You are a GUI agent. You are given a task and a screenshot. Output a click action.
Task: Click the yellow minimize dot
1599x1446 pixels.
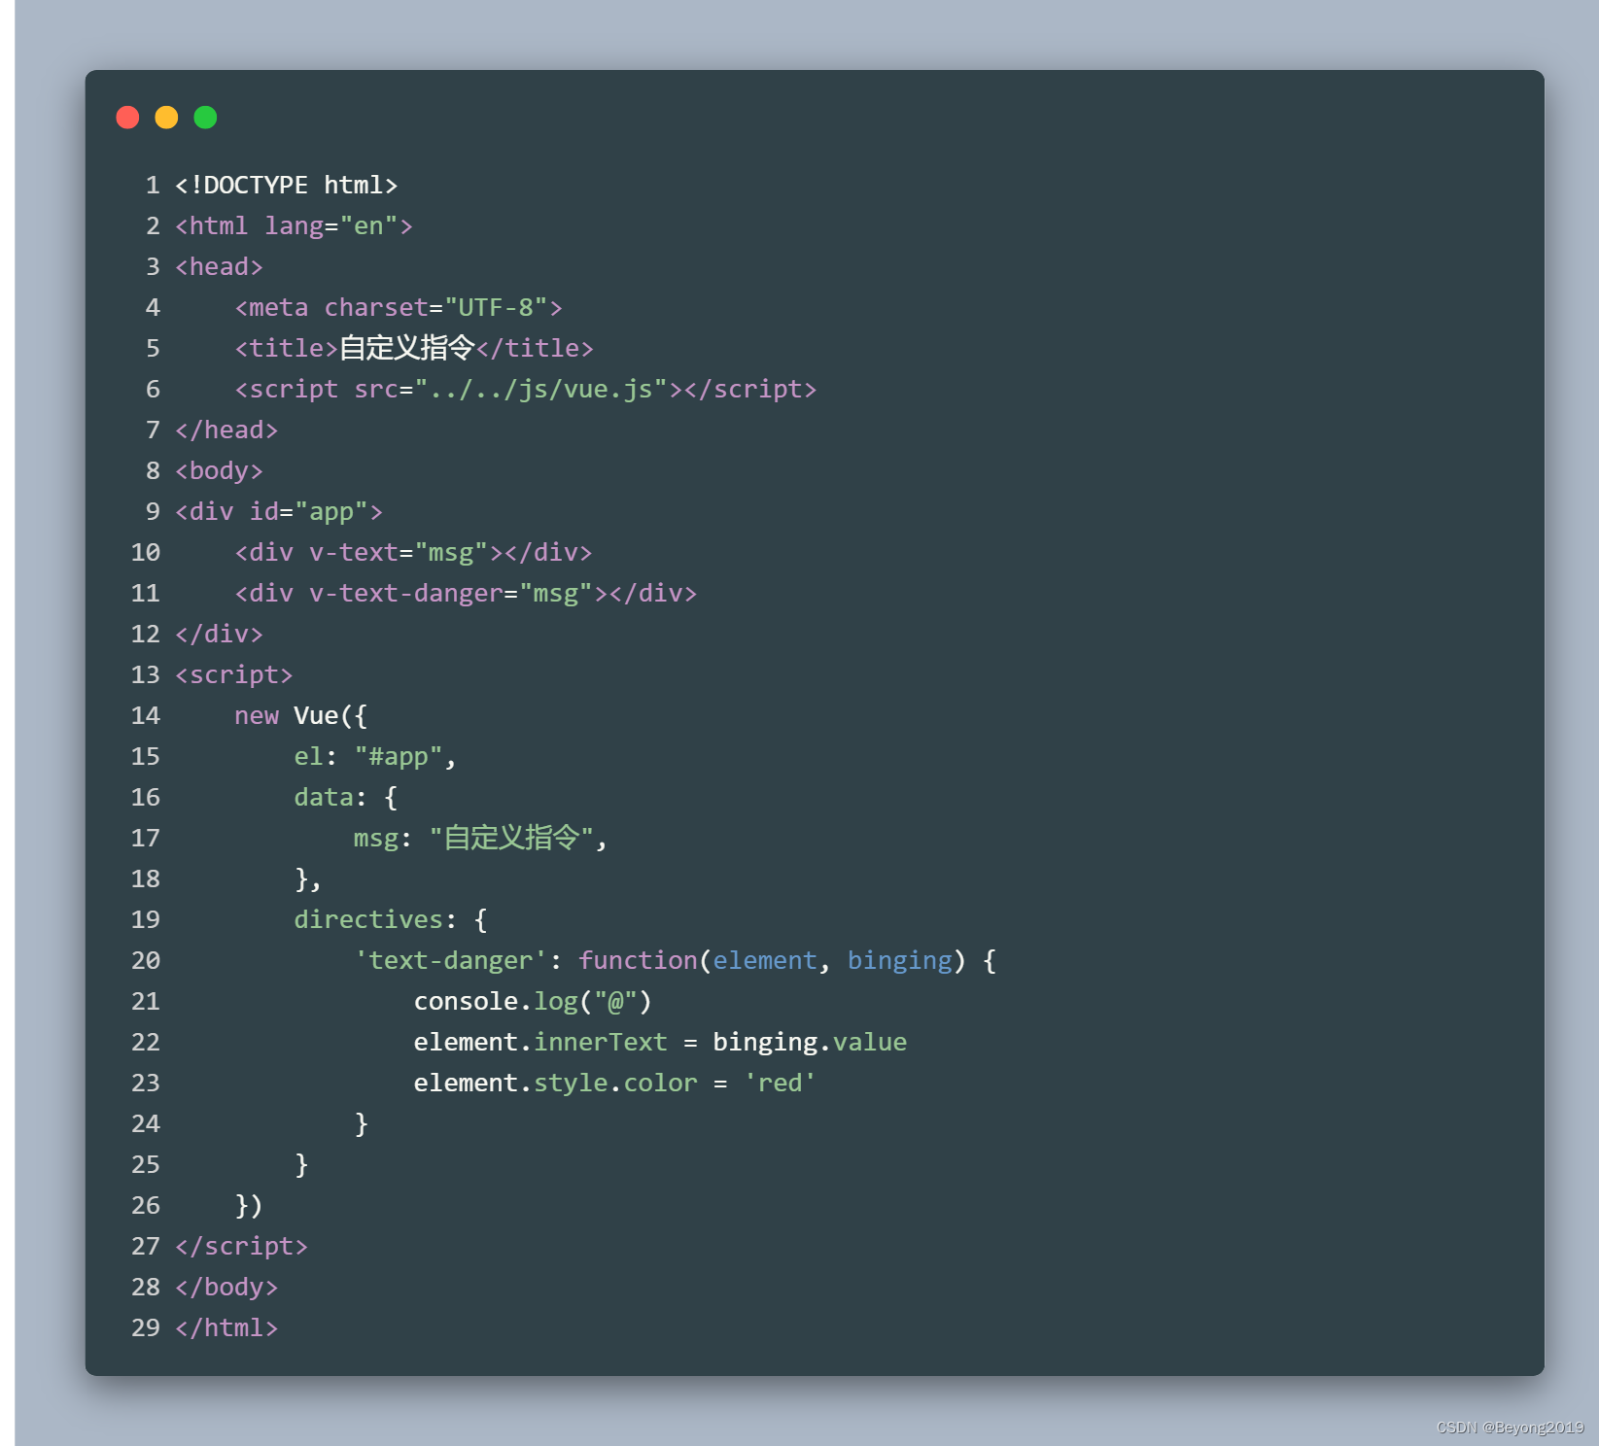click(x=166, y=118)
